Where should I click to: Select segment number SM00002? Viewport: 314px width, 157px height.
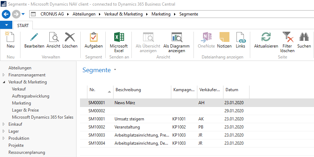(x=97, y=111)
